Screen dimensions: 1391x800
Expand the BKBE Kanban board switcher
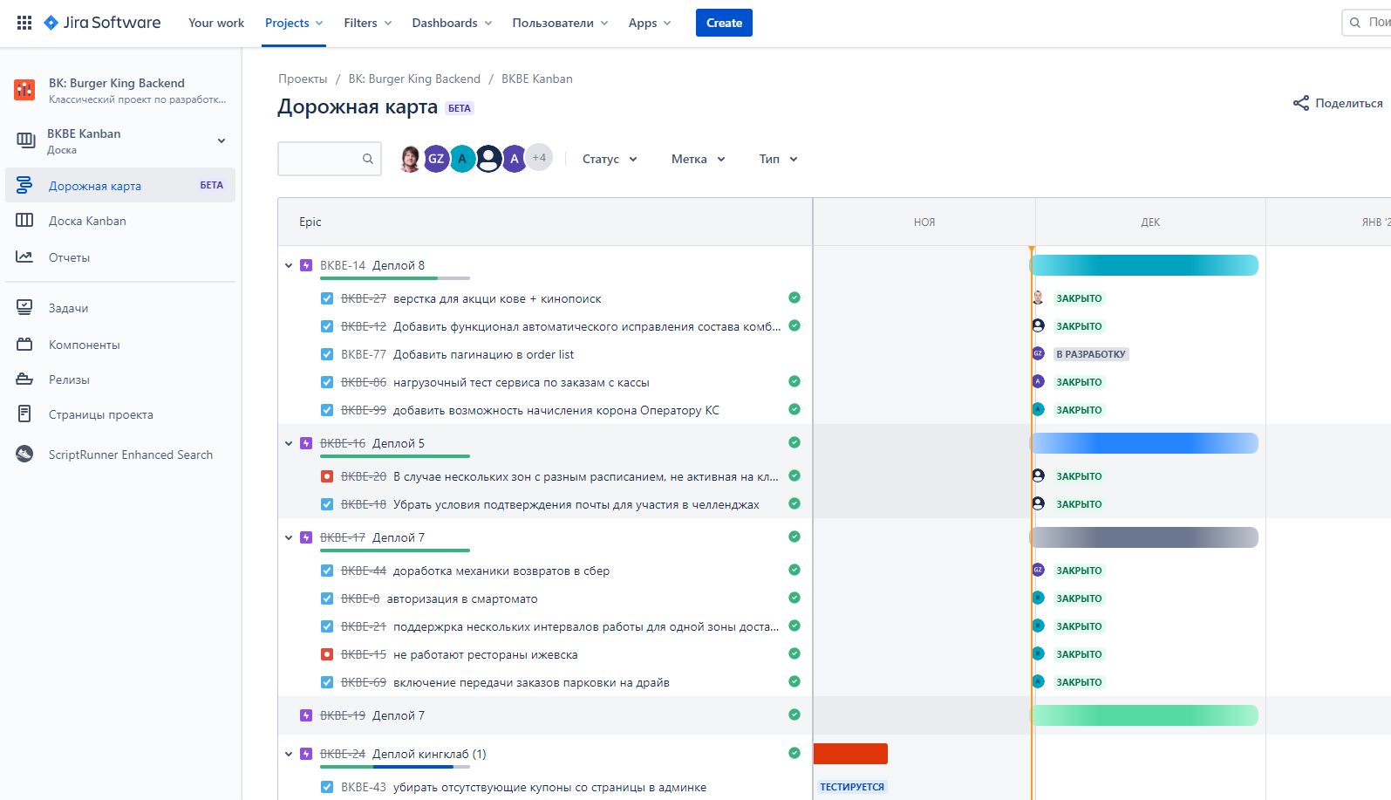pos(222,140)
